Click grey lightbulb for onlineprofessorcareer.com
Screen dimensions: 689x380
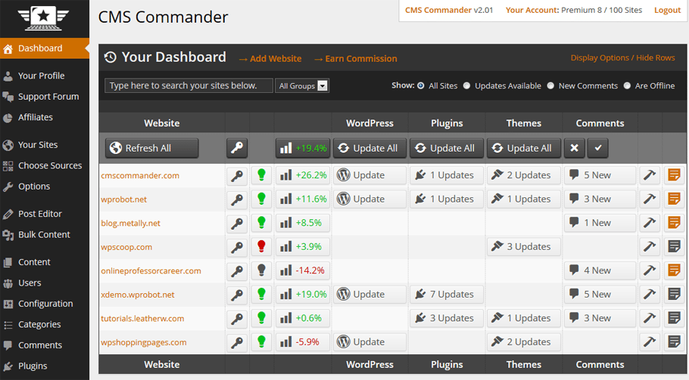[x=261, y=270]
